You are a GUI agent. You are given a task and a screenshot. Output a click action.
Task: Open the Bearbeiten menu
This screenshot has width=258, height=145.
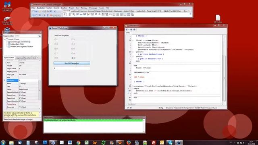coord(41,8)
